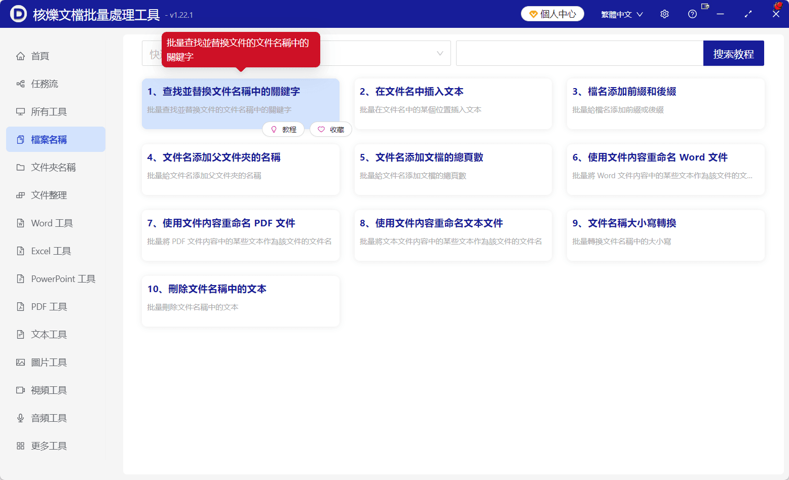Click the home icon beside 首頁
Screen dimensions: 789x480
tap(20, 56)
